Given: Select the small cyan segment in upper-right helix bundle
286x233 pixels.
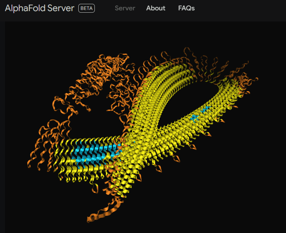Looking at the screenshot, I should click(200, 113).
